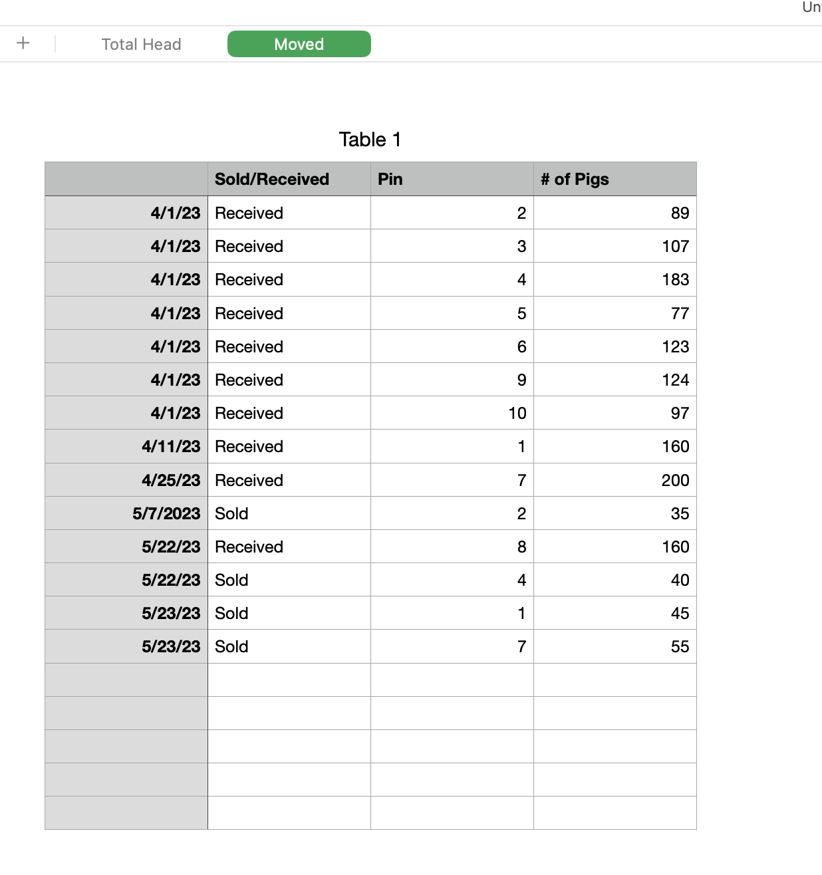Click the cell with 107 pigs
Screen dimensions: 822x875
[x=615, y=246]
